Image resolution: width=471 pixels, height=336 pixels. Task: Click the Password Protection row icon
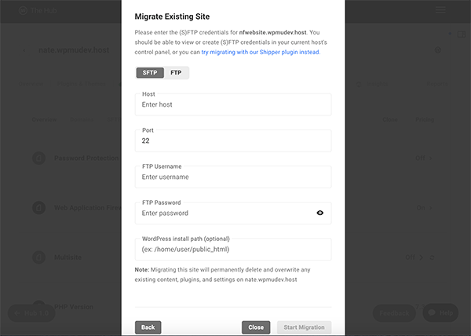tap(38, 159)
